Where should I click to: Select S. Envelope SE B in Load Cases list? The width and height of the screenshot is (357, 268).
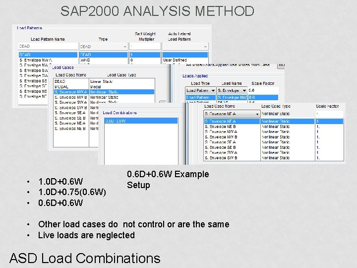(x=71, y=118)
